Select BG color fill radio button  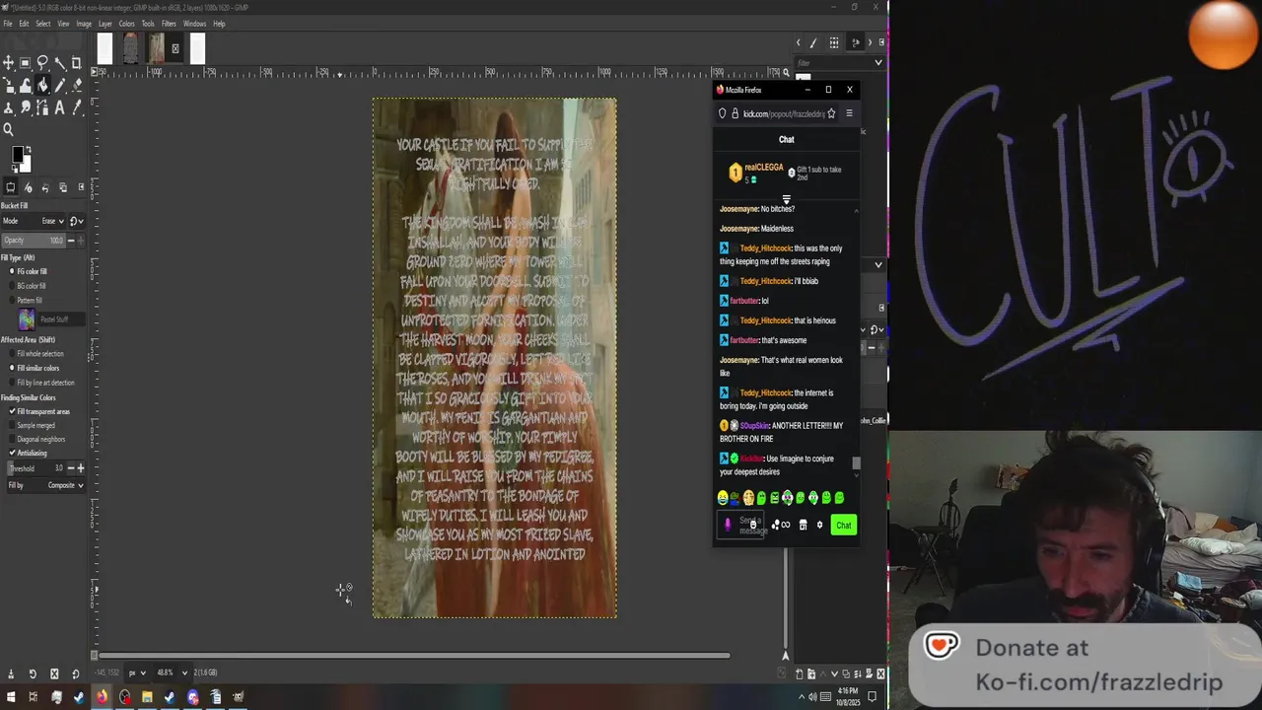[x=12, y=286]
